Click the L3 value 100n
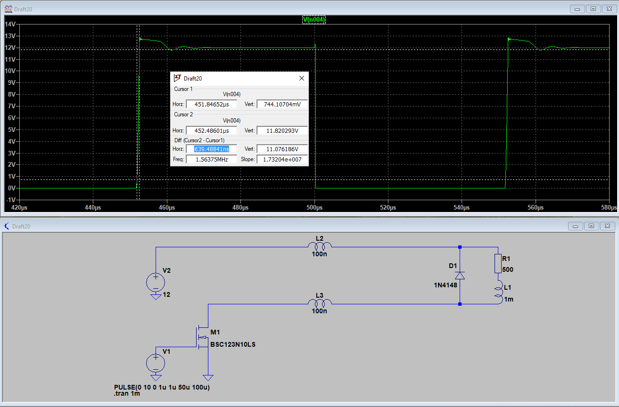Image resolution: width=619 pixels, height=407 pixels. [319, 311]
